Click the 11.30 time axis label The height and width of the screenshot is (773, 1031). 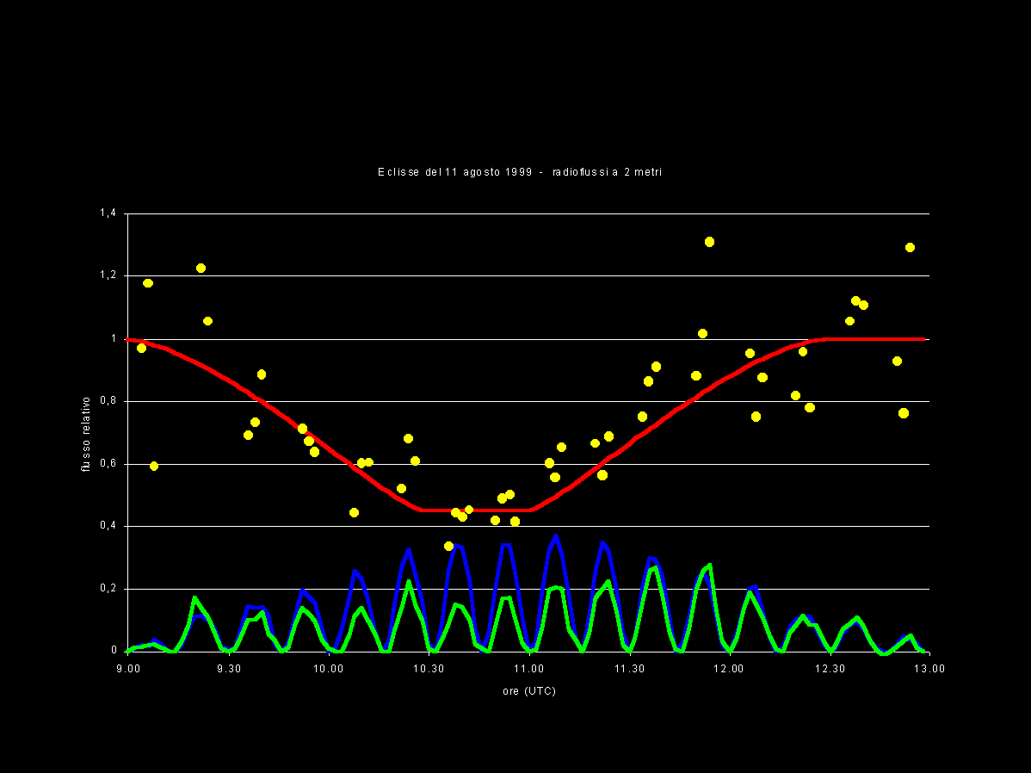click(629, 669)
